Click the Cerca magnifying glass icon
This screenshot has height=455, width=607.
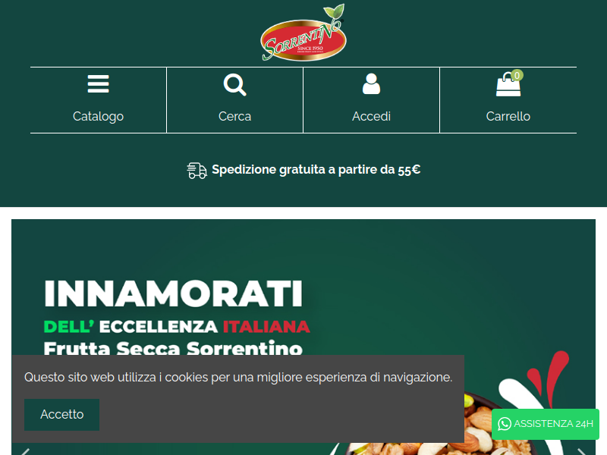click(234, 85)
